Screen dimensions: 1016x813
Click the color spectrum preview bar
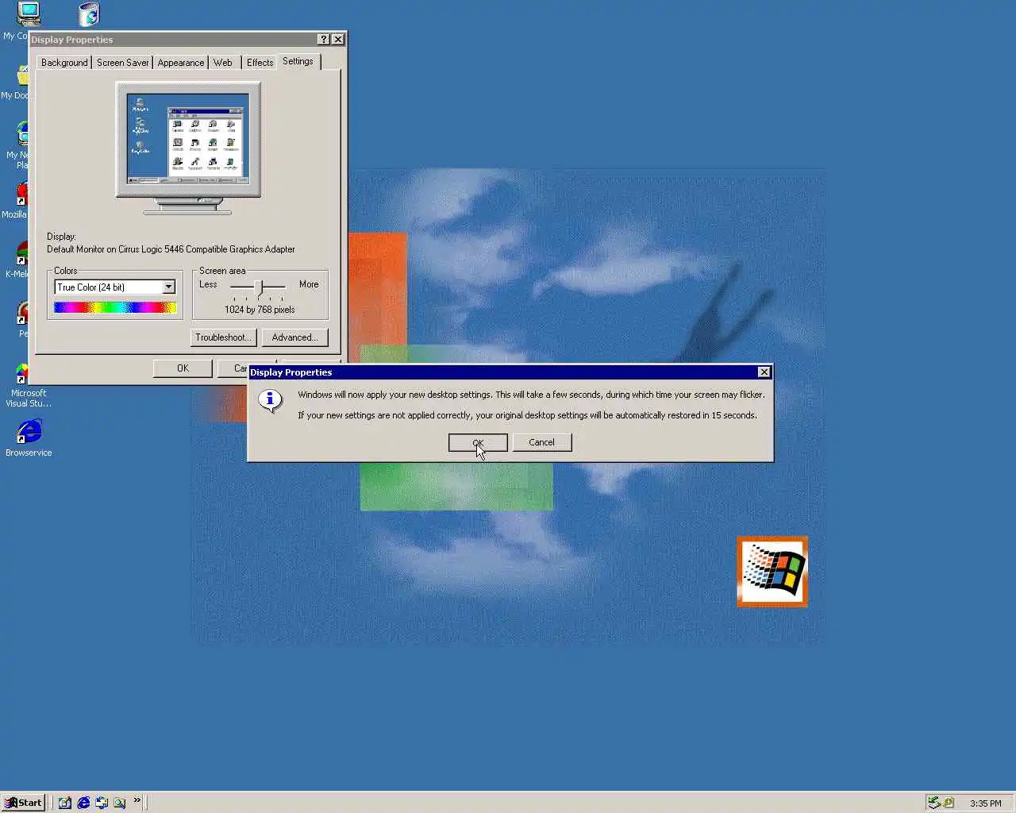tap(115, 307)
